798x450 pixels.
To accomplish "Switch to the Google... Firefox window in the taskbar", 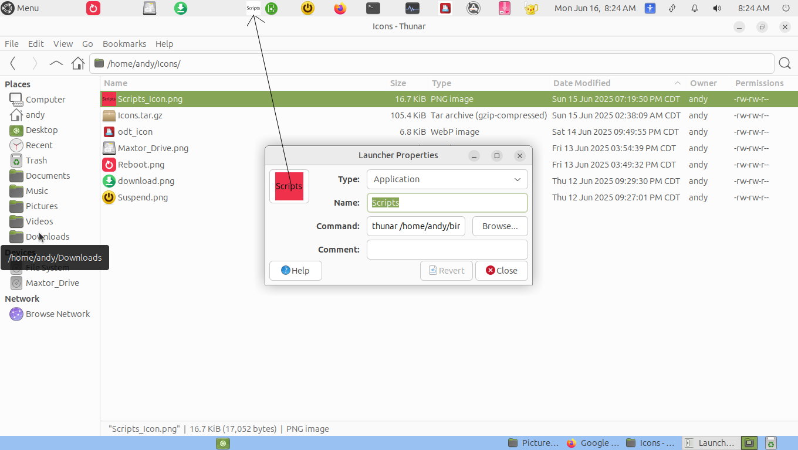I will (x=593, y=443).
